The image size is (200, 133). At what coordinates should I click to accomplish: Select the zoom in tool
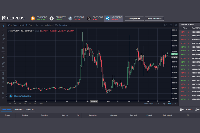pos(3,67)
